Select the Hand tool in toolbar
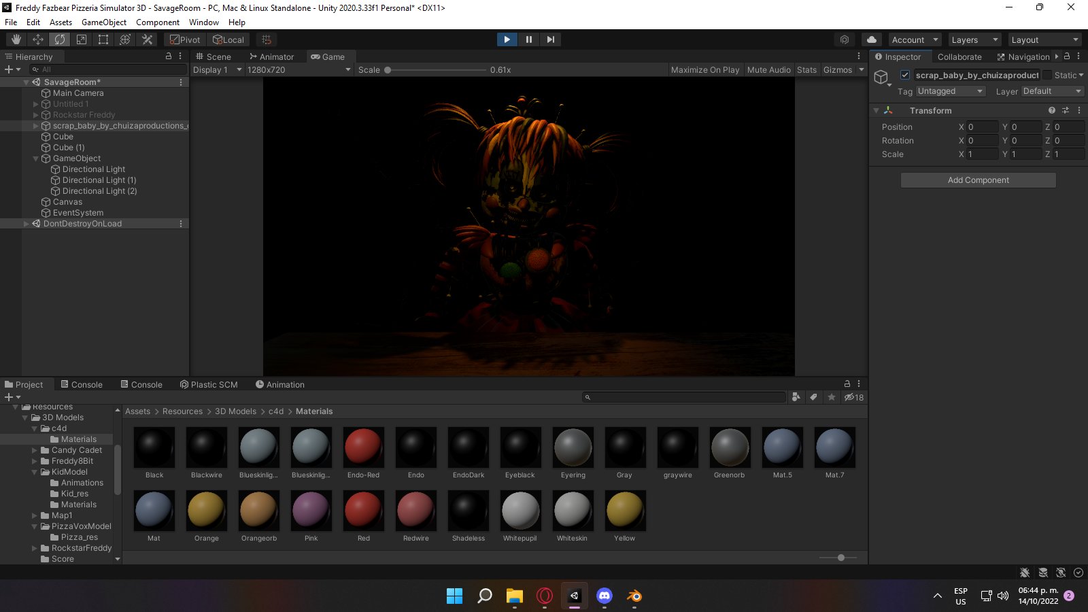 point(16,39)
